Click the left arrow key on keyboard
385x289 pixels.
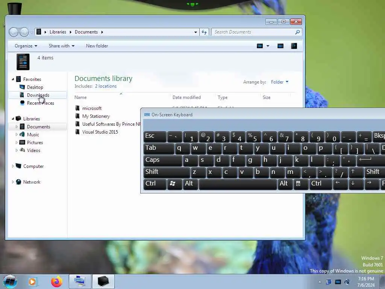340,184
